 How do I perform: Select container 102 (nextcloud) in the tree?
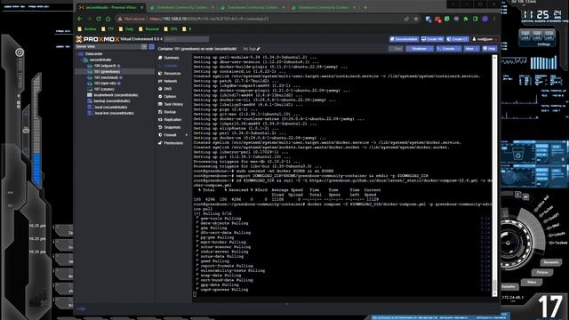click(x=106, y=77)
